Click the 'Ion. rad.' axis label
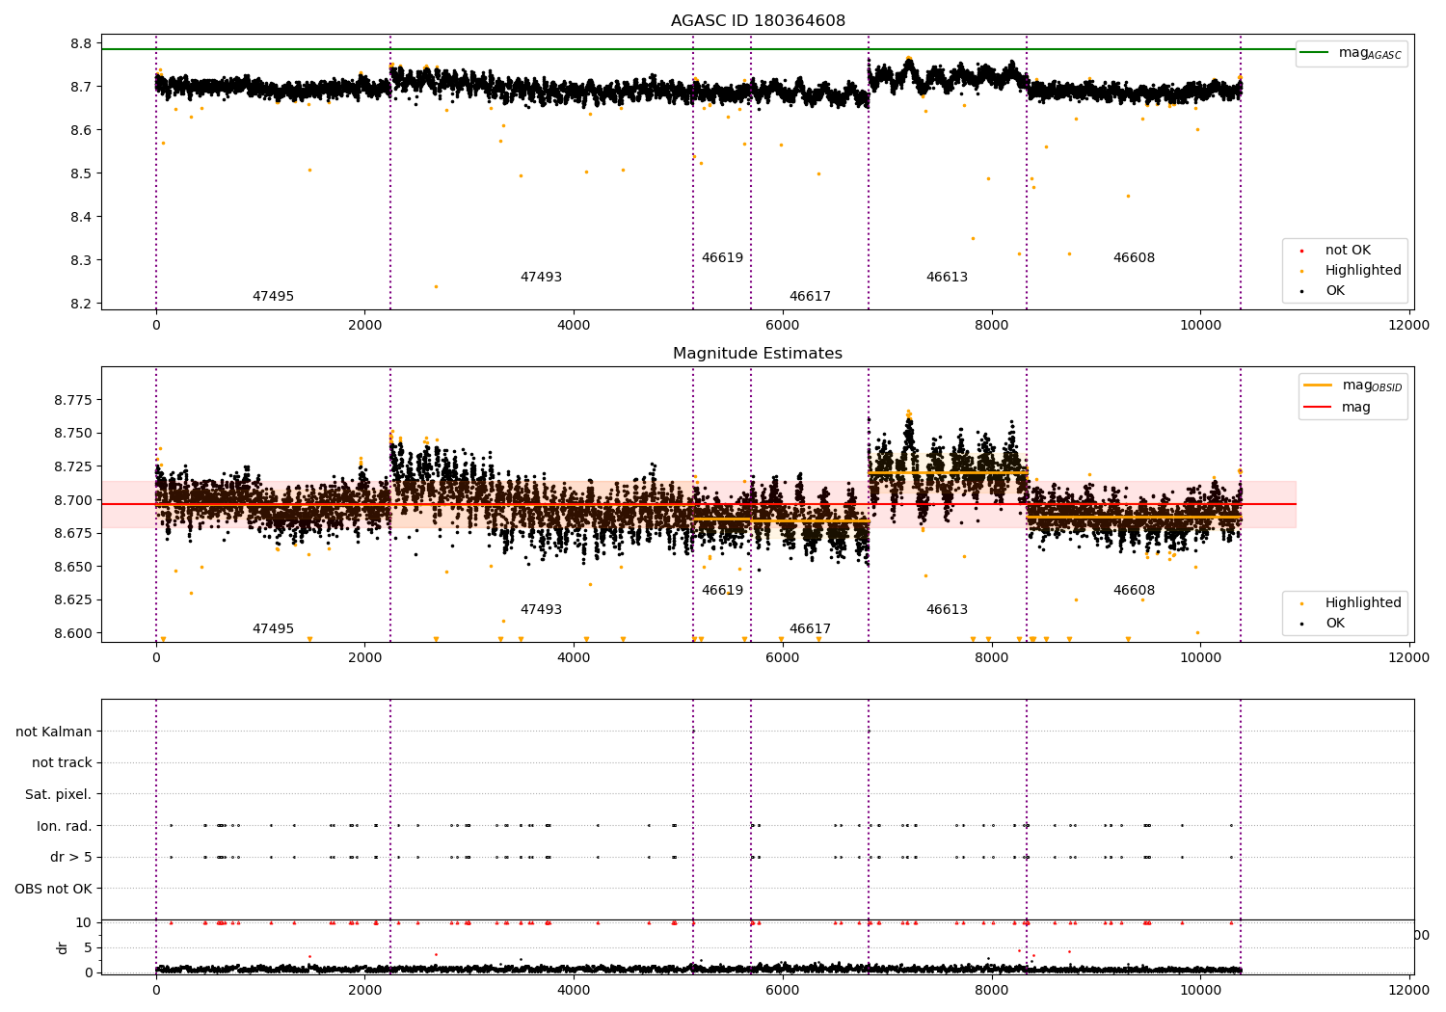1446x1012 pixels. (65, 826)
